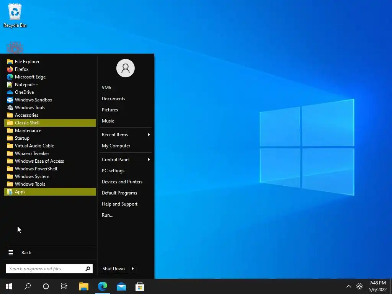Open My Computer
392x294 pixels.
126,146
